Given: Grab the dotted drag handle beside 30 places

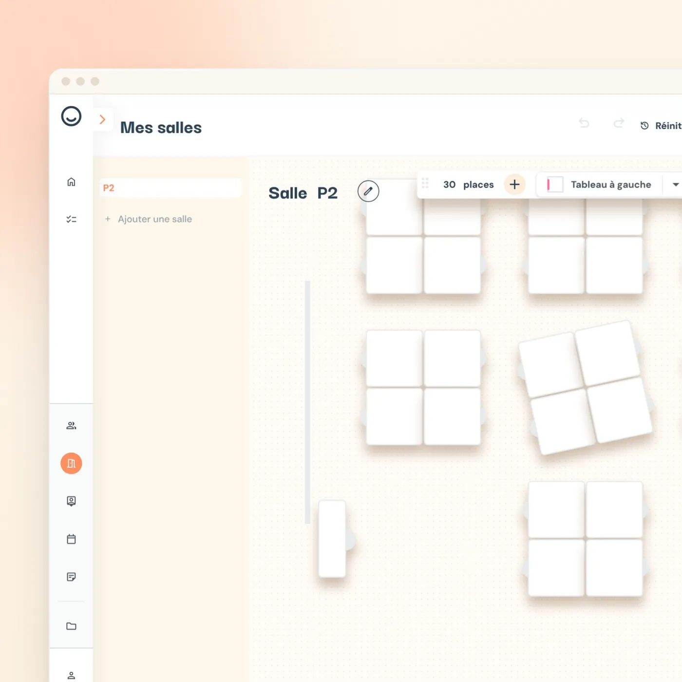Looking at the screenshot, I should tap(425, 183).
